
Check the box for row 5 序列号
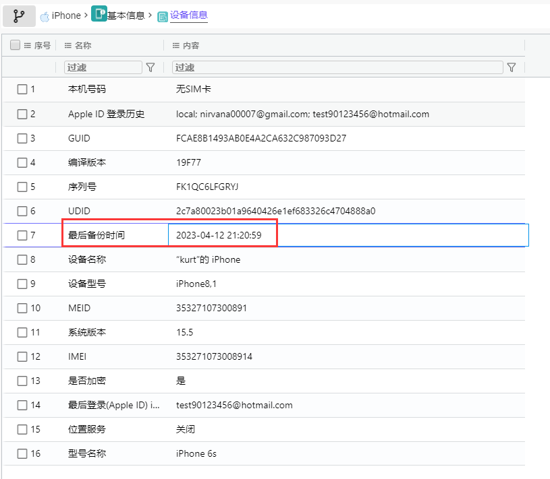point(22,187)
